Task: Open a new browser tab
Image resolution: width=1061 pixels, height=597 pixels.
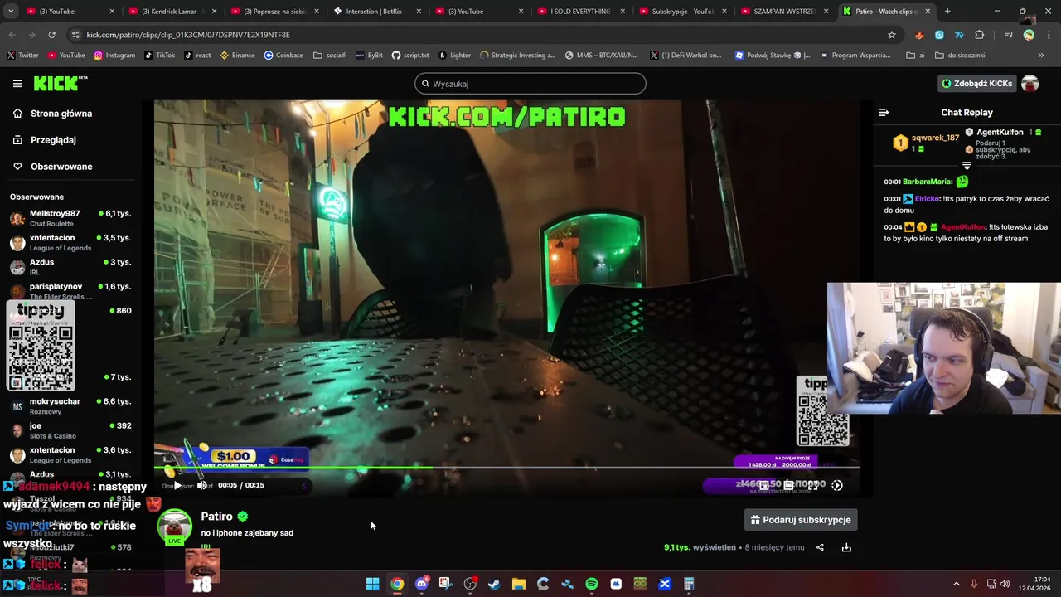Action: pos(947,12)
